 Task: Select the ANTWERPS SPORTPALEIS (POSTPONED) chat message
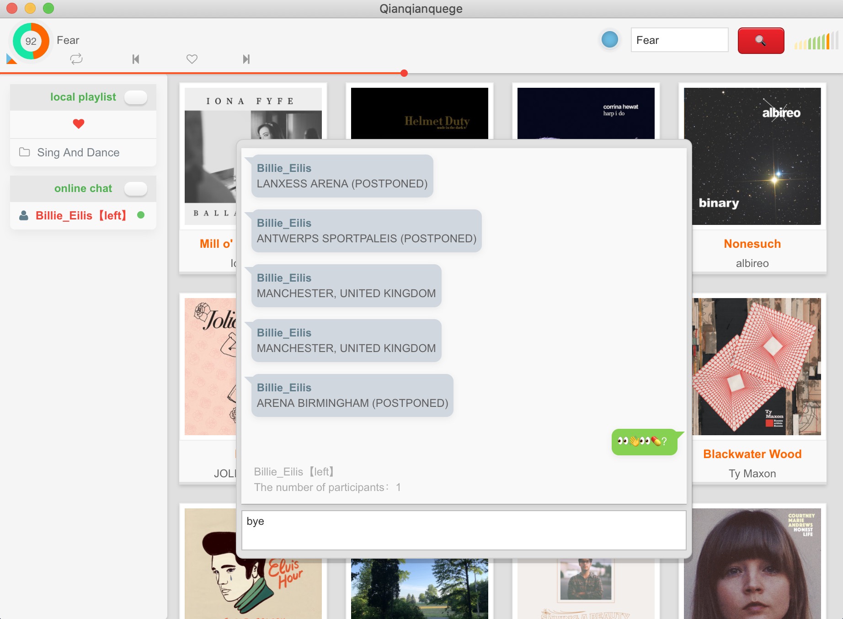pos(367,231)
